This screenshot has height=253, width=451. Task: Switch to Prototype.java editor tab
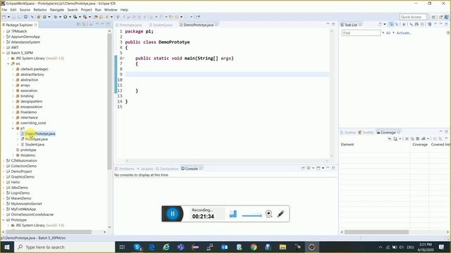(130, 25)
